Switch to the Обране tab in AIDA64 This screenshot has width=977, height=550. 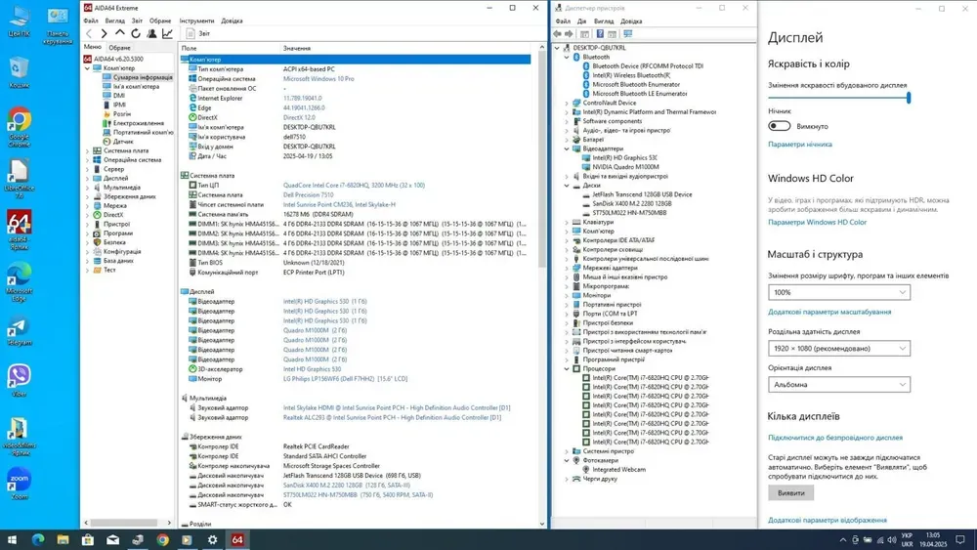pos(120,47)
